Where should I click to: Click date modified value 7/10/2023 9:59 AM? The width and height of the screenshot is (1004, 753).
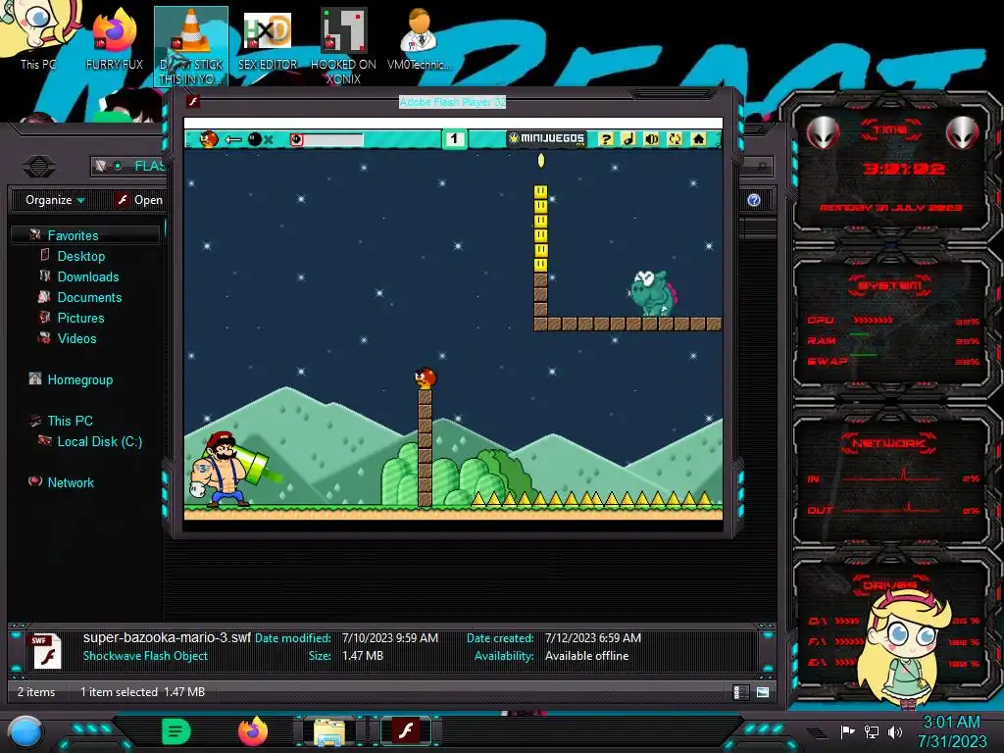(x=390, y=637)
